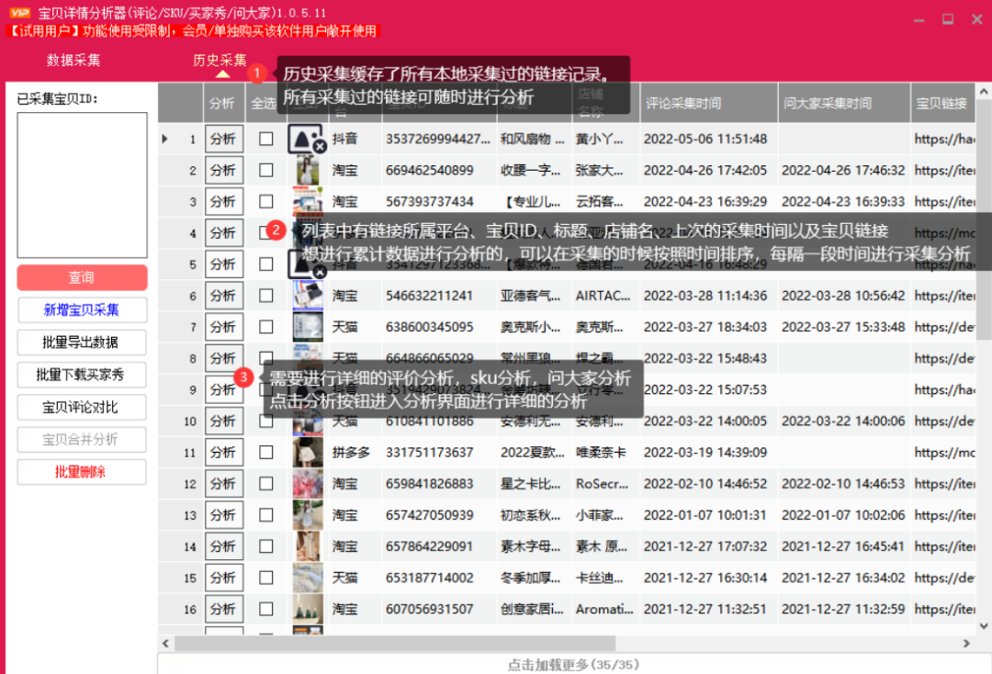
Task: Click the red number 3 tooltip badge
Action: tap(243, 376)
